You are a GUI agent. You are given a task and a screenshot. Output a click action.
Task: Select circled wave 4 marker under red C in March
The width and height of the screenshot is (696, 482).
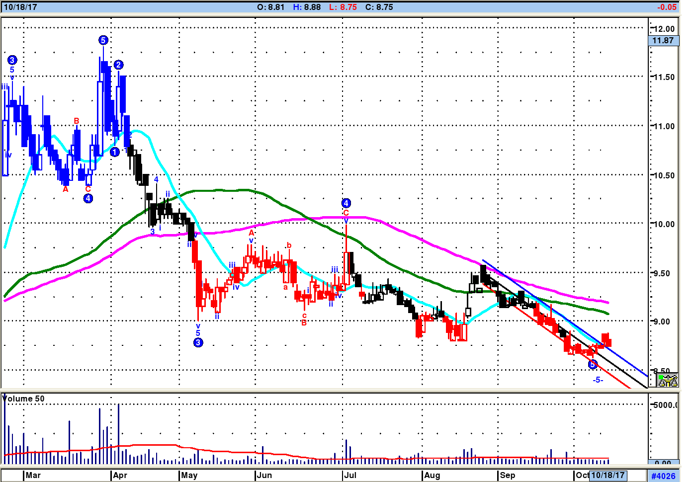(88, 198)
